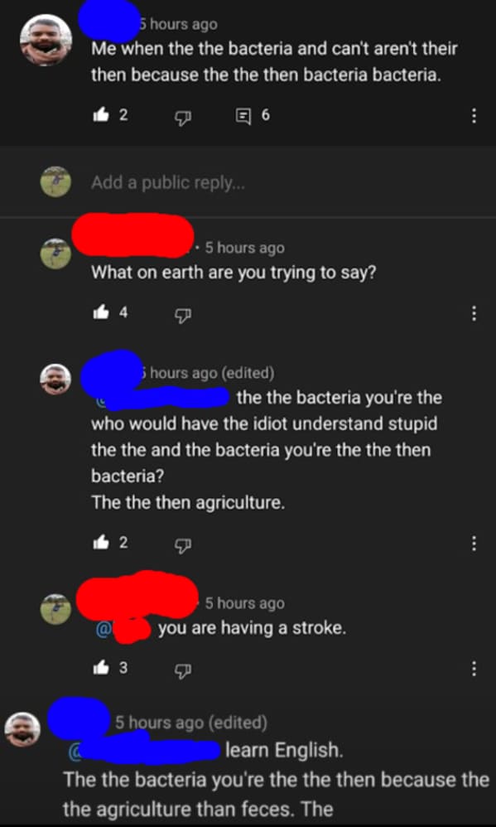Tap the @mention in the stroke reply

[x=124, y=630]
